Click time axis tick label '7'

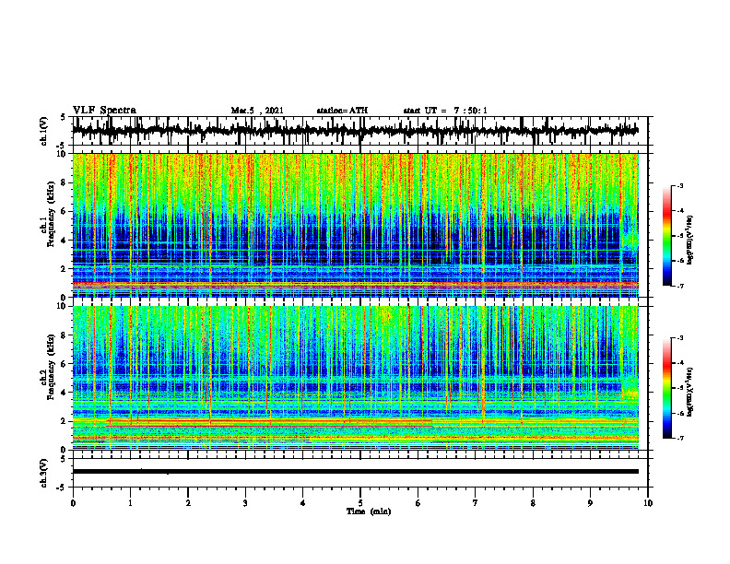(x=476, y=503)
